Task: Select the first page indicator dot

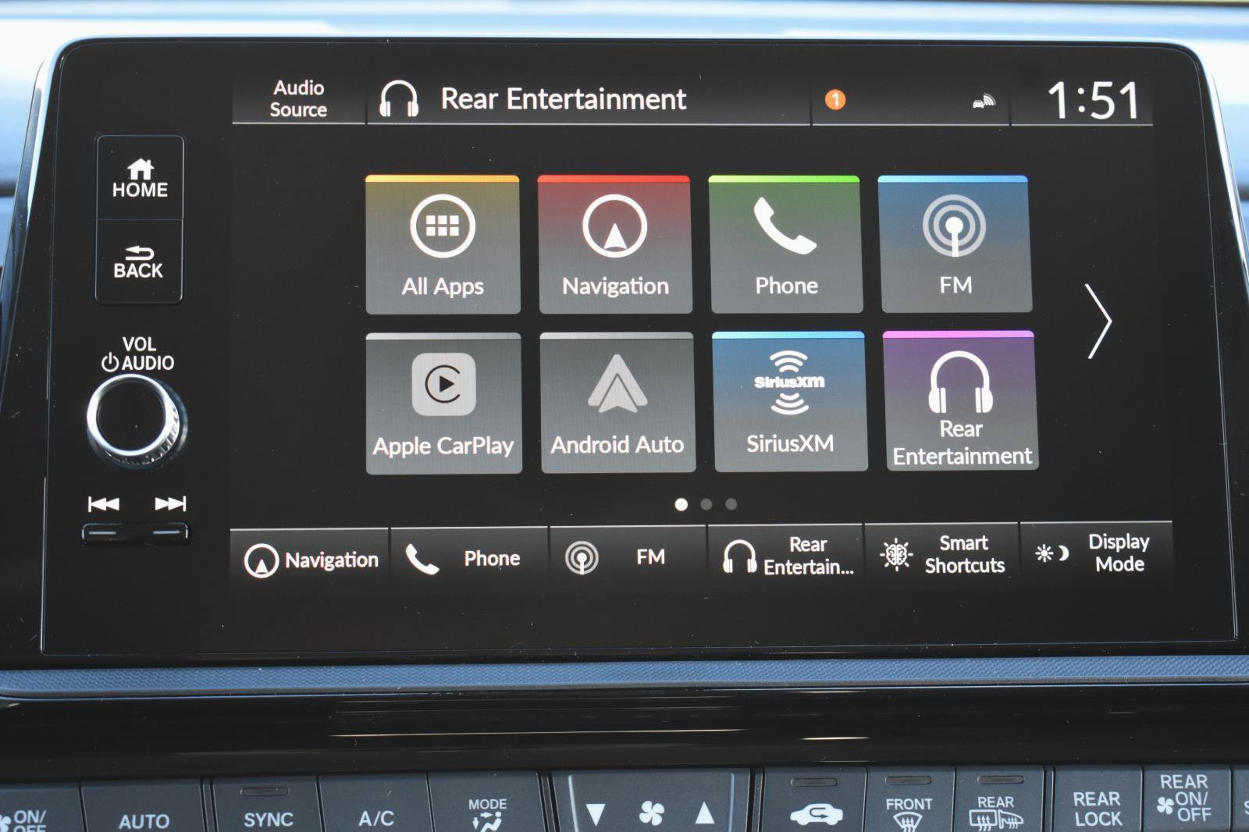Action: [x=681, y=505]
